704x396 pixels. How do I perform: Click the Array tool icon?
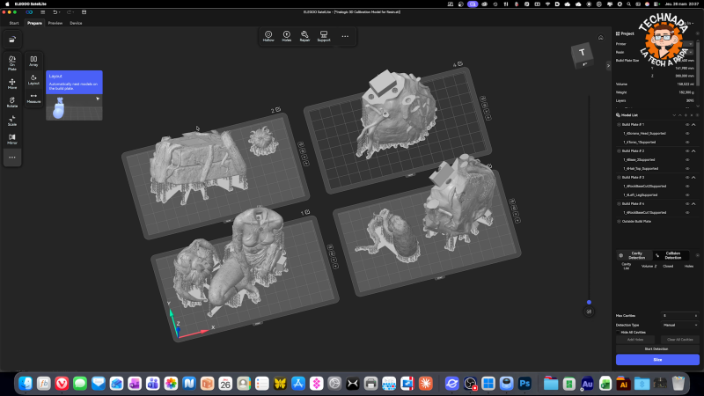click(x=33, y=61)
